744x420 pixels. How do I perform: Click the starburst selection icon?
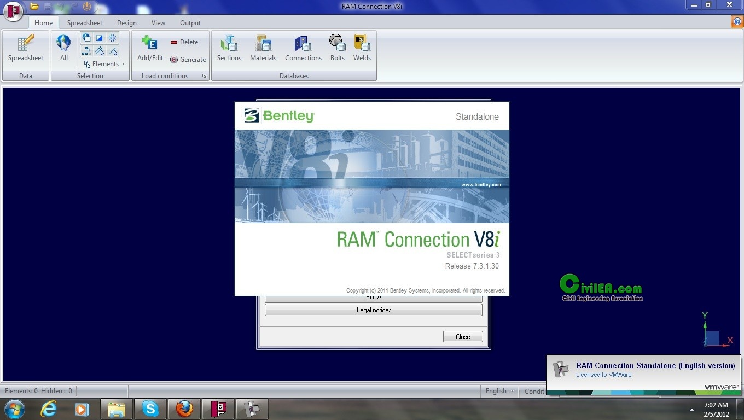pos(113,38)
